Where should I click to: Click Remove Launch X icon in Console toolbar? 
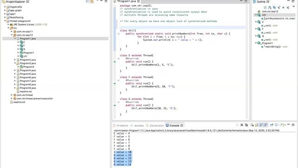[x=242, y=125]
